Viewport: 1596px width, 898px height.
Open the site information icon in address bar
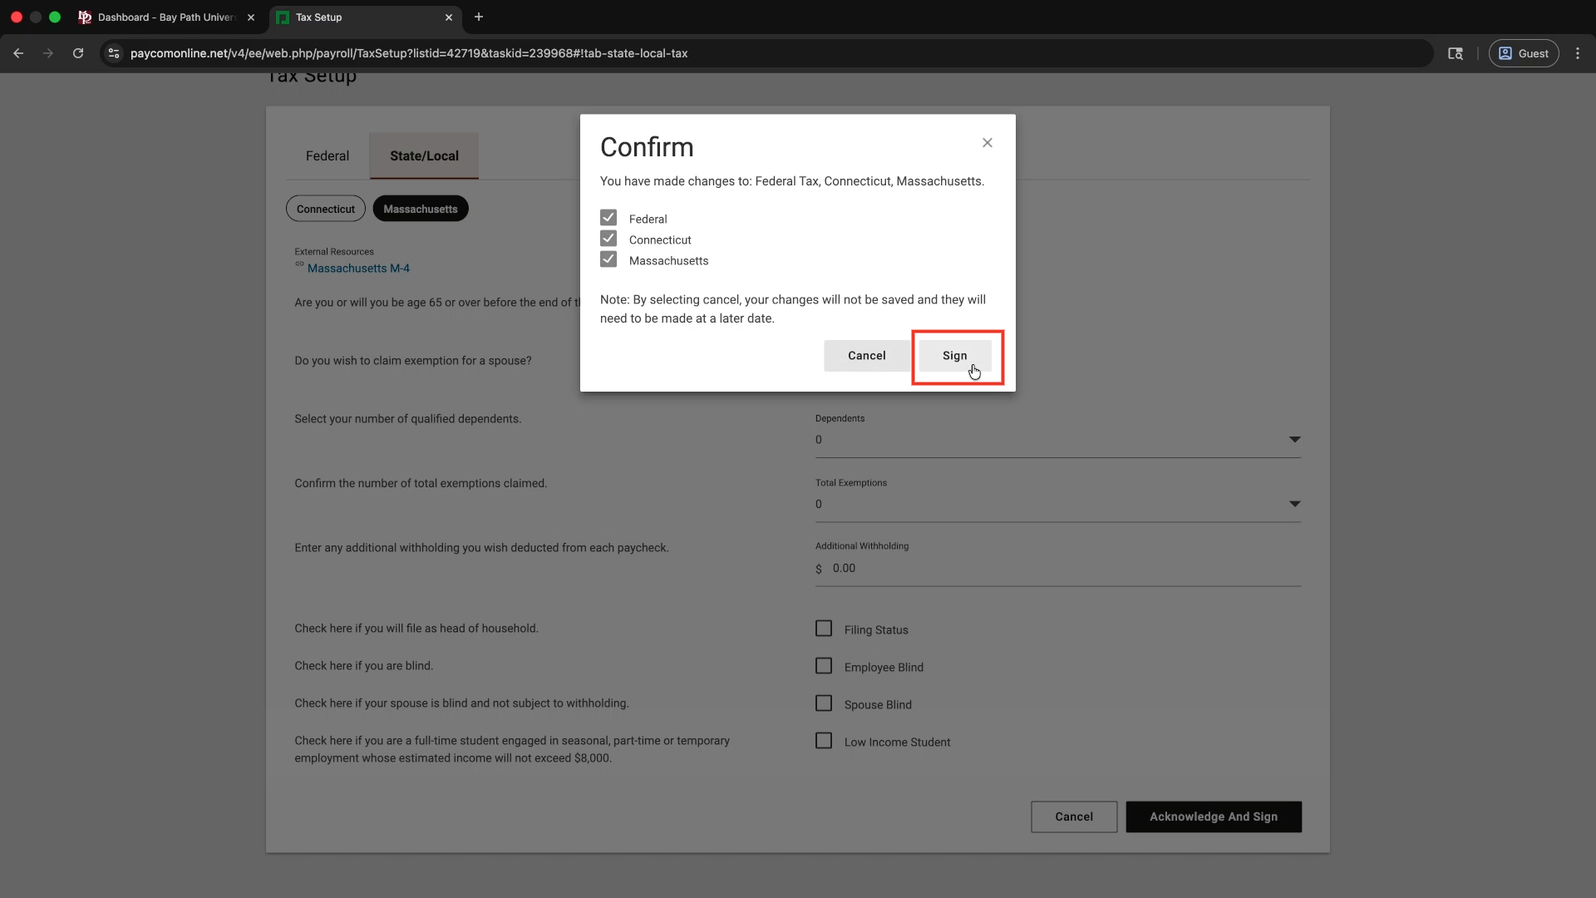coord(114,53)
